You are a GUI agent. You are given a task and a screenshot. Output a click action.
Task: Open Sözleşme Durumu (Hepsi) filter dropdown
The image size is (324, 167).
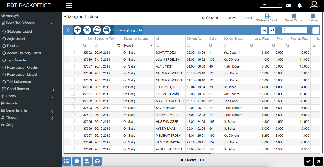[x=138, y=46]
